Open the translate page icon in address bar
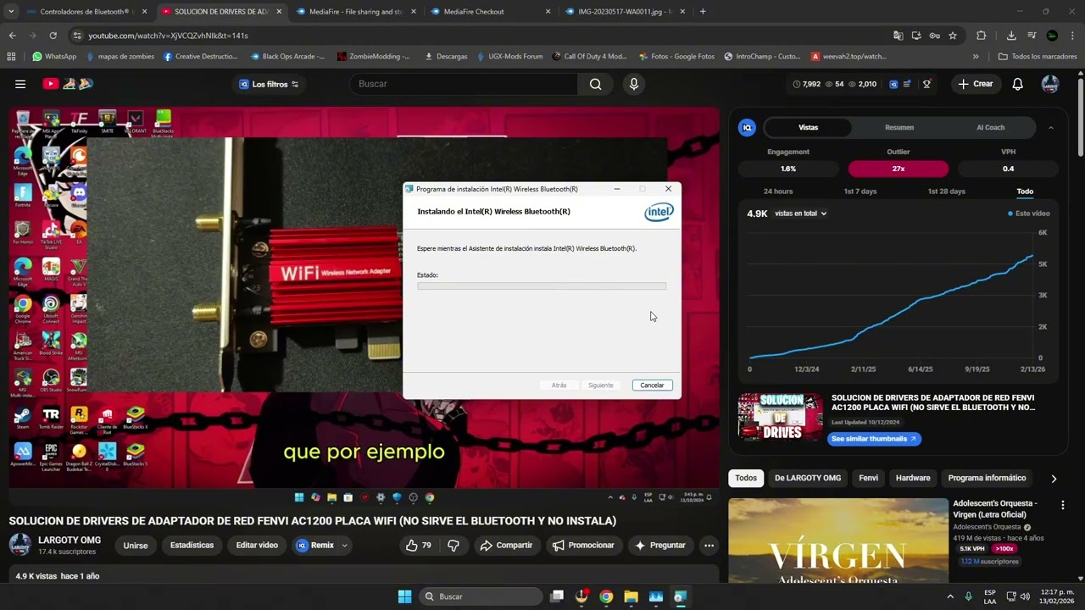 (x=899, y=36)
